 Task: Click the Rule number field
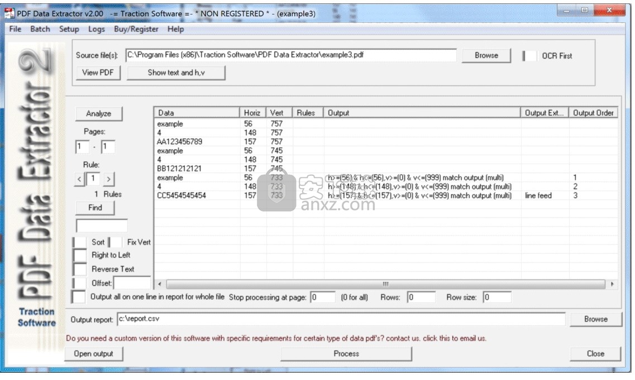(94, 179)
